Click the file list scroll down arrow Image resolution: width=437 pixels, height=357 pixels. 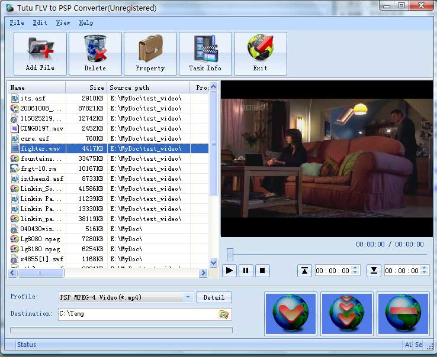click(214, 262)
